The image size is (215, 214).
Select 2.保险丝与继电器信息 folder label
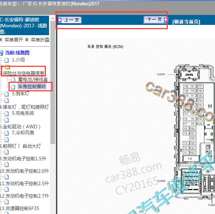[22, 73]
